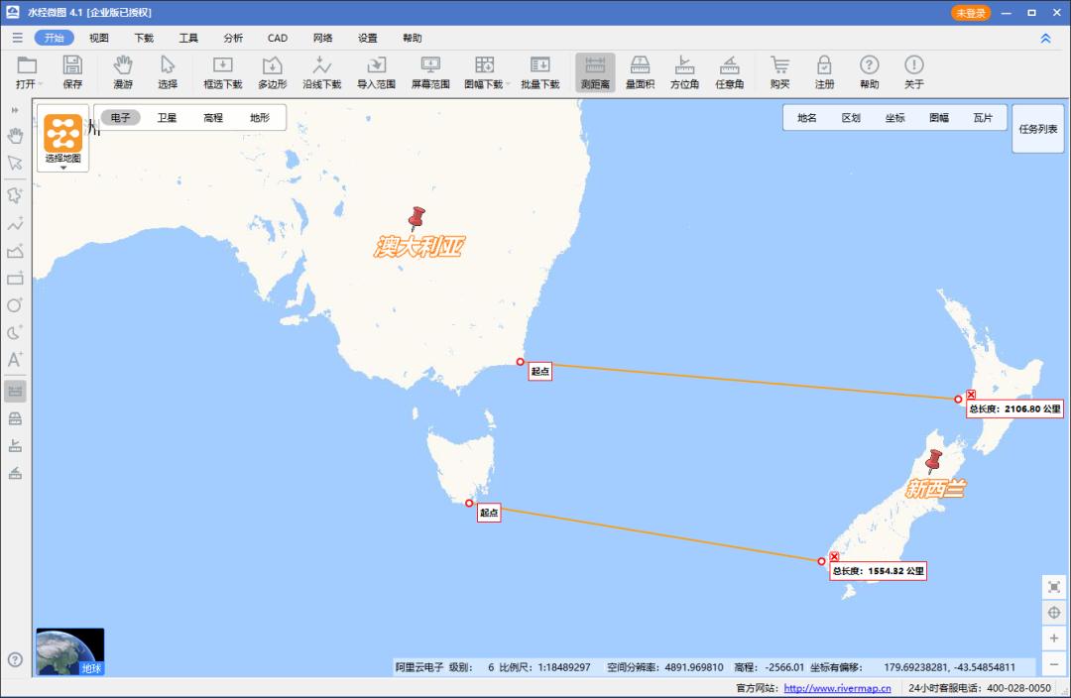
Task: Toggle the 地名 place names overlay
Action: pos(806,117)
